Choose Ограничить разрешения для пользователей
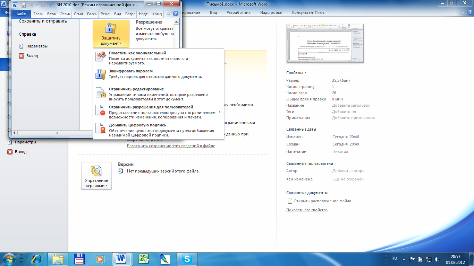Image resolution: width=474 pixels, height=266 pixels. pos(158,112)
